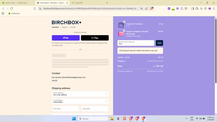This screenshot has height=122, width=217.
Task: Open a new browser tab
Action: [x=107, y=3]
